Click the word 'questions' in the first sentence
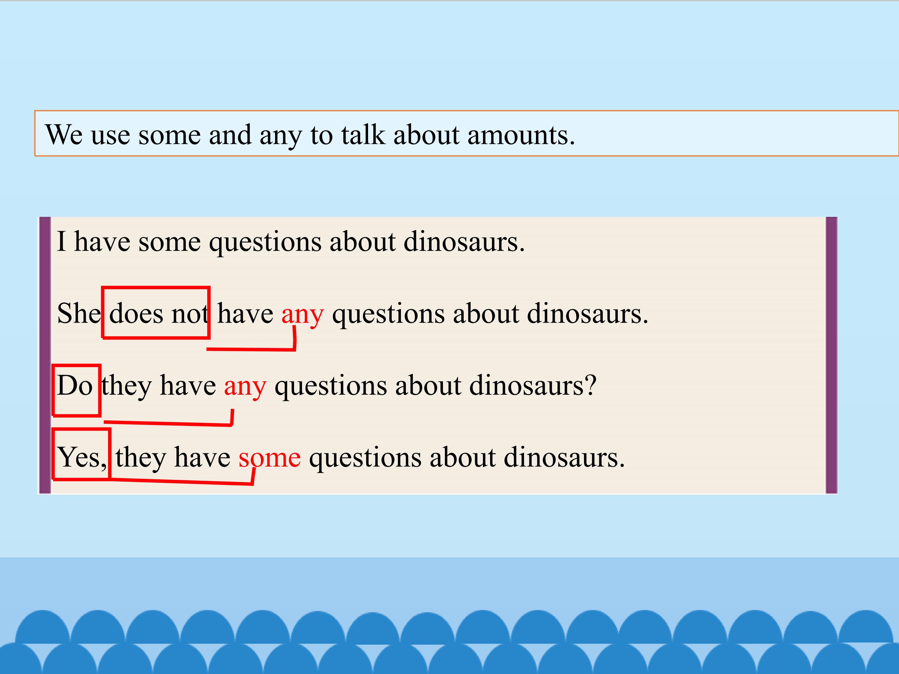The image size is (899, 674). coord(265,244)
